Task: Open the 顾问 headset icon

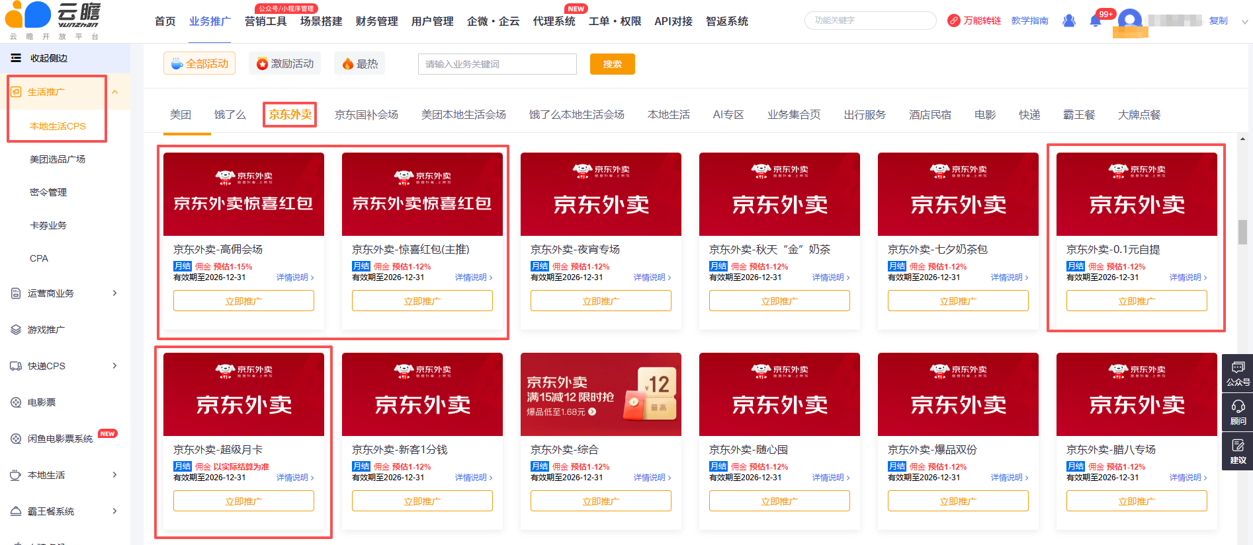Action: [x=1238, y=411]
